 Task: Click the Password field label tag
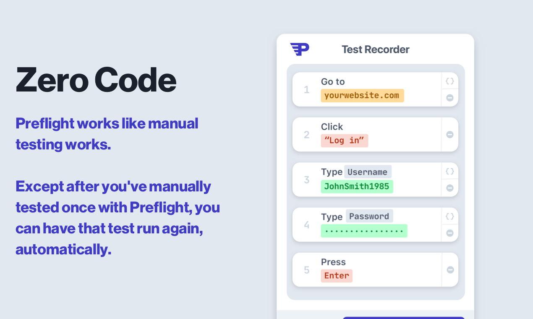coord(369,216)
